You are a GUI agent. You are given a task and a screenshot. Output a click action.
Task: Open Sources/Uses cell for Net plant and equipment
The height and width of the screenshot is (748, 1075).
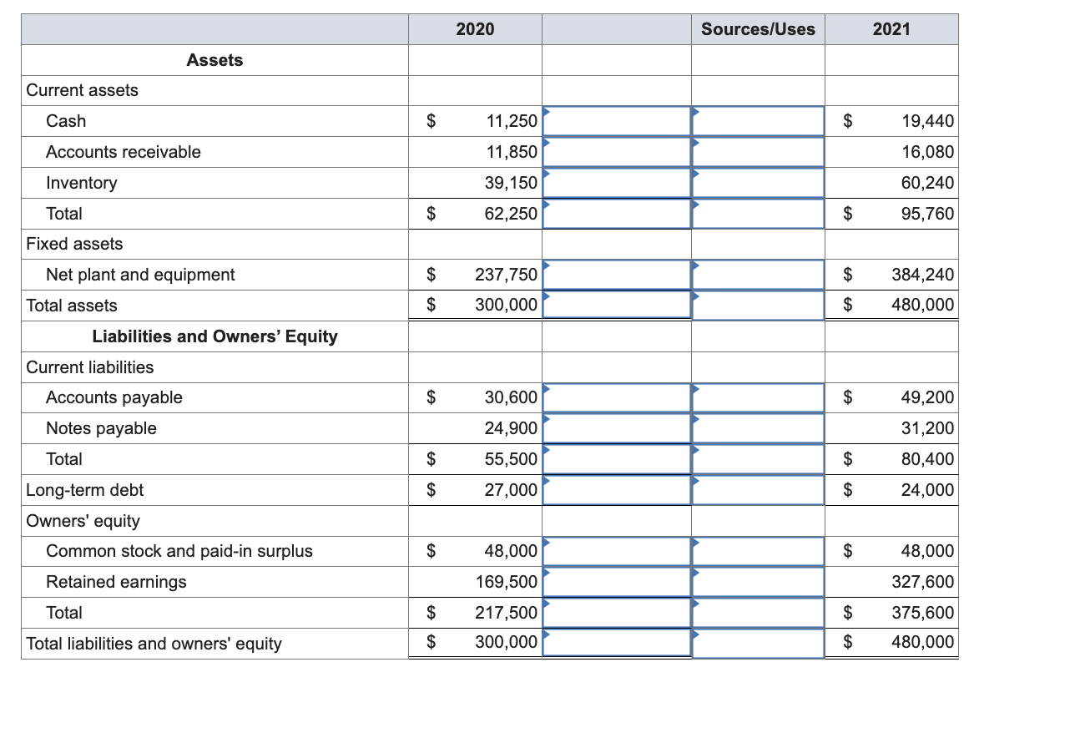pos(758,275)
